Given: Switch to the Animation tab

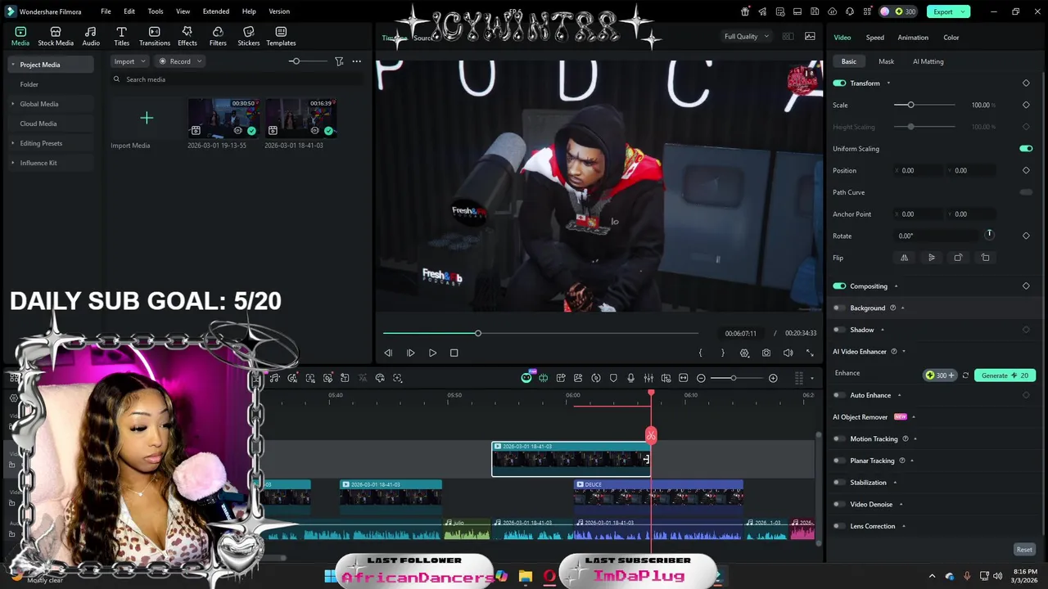Looking at the screenshot, I should click(913, 38).
